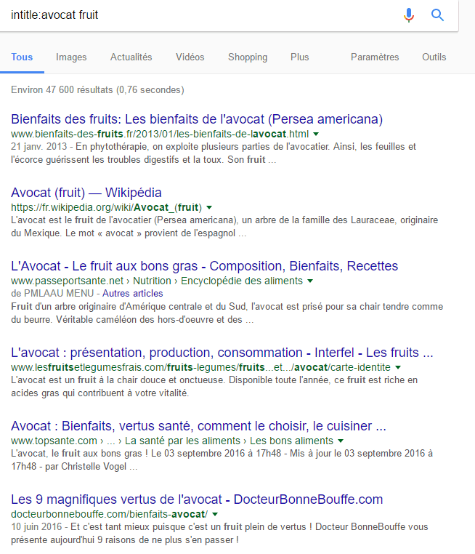Open the Shopping tab
Screen dimensions: 475x554
(x=248, y=57)
